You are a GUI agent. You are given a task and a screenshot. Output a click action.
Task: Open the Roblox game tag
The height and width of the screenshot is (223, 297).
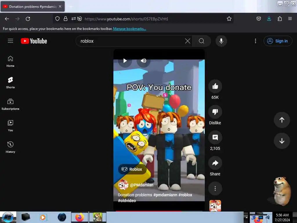[x=132, y=169]
